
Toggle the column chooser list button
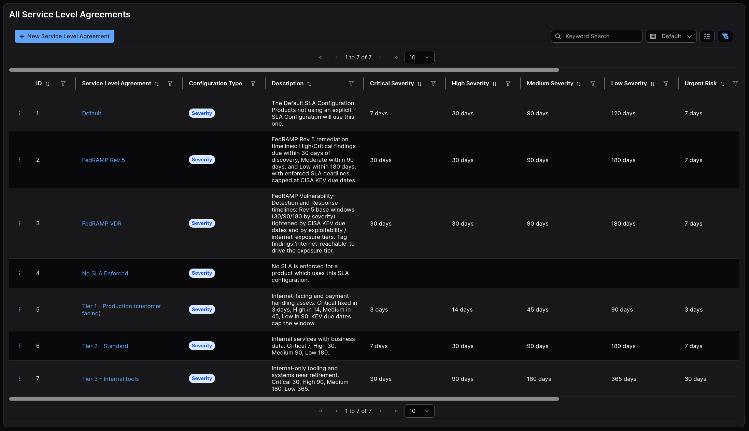coord(707,36)
